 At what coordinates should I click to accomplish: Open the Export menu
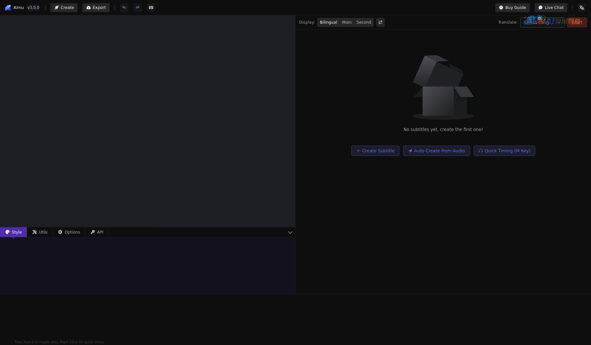(96, 7)
